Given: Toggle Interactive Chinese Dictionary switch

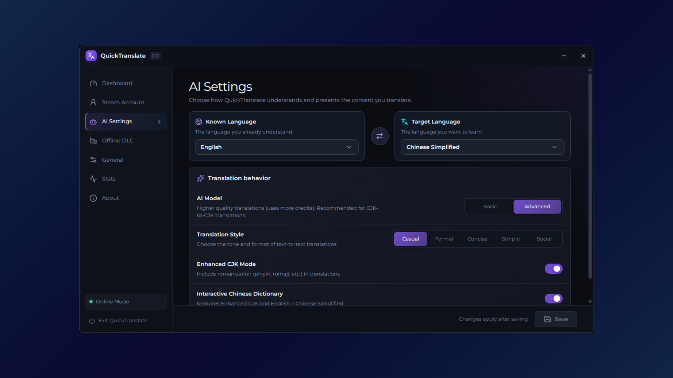Looking at the screenshot, I should tap(553, 299).
